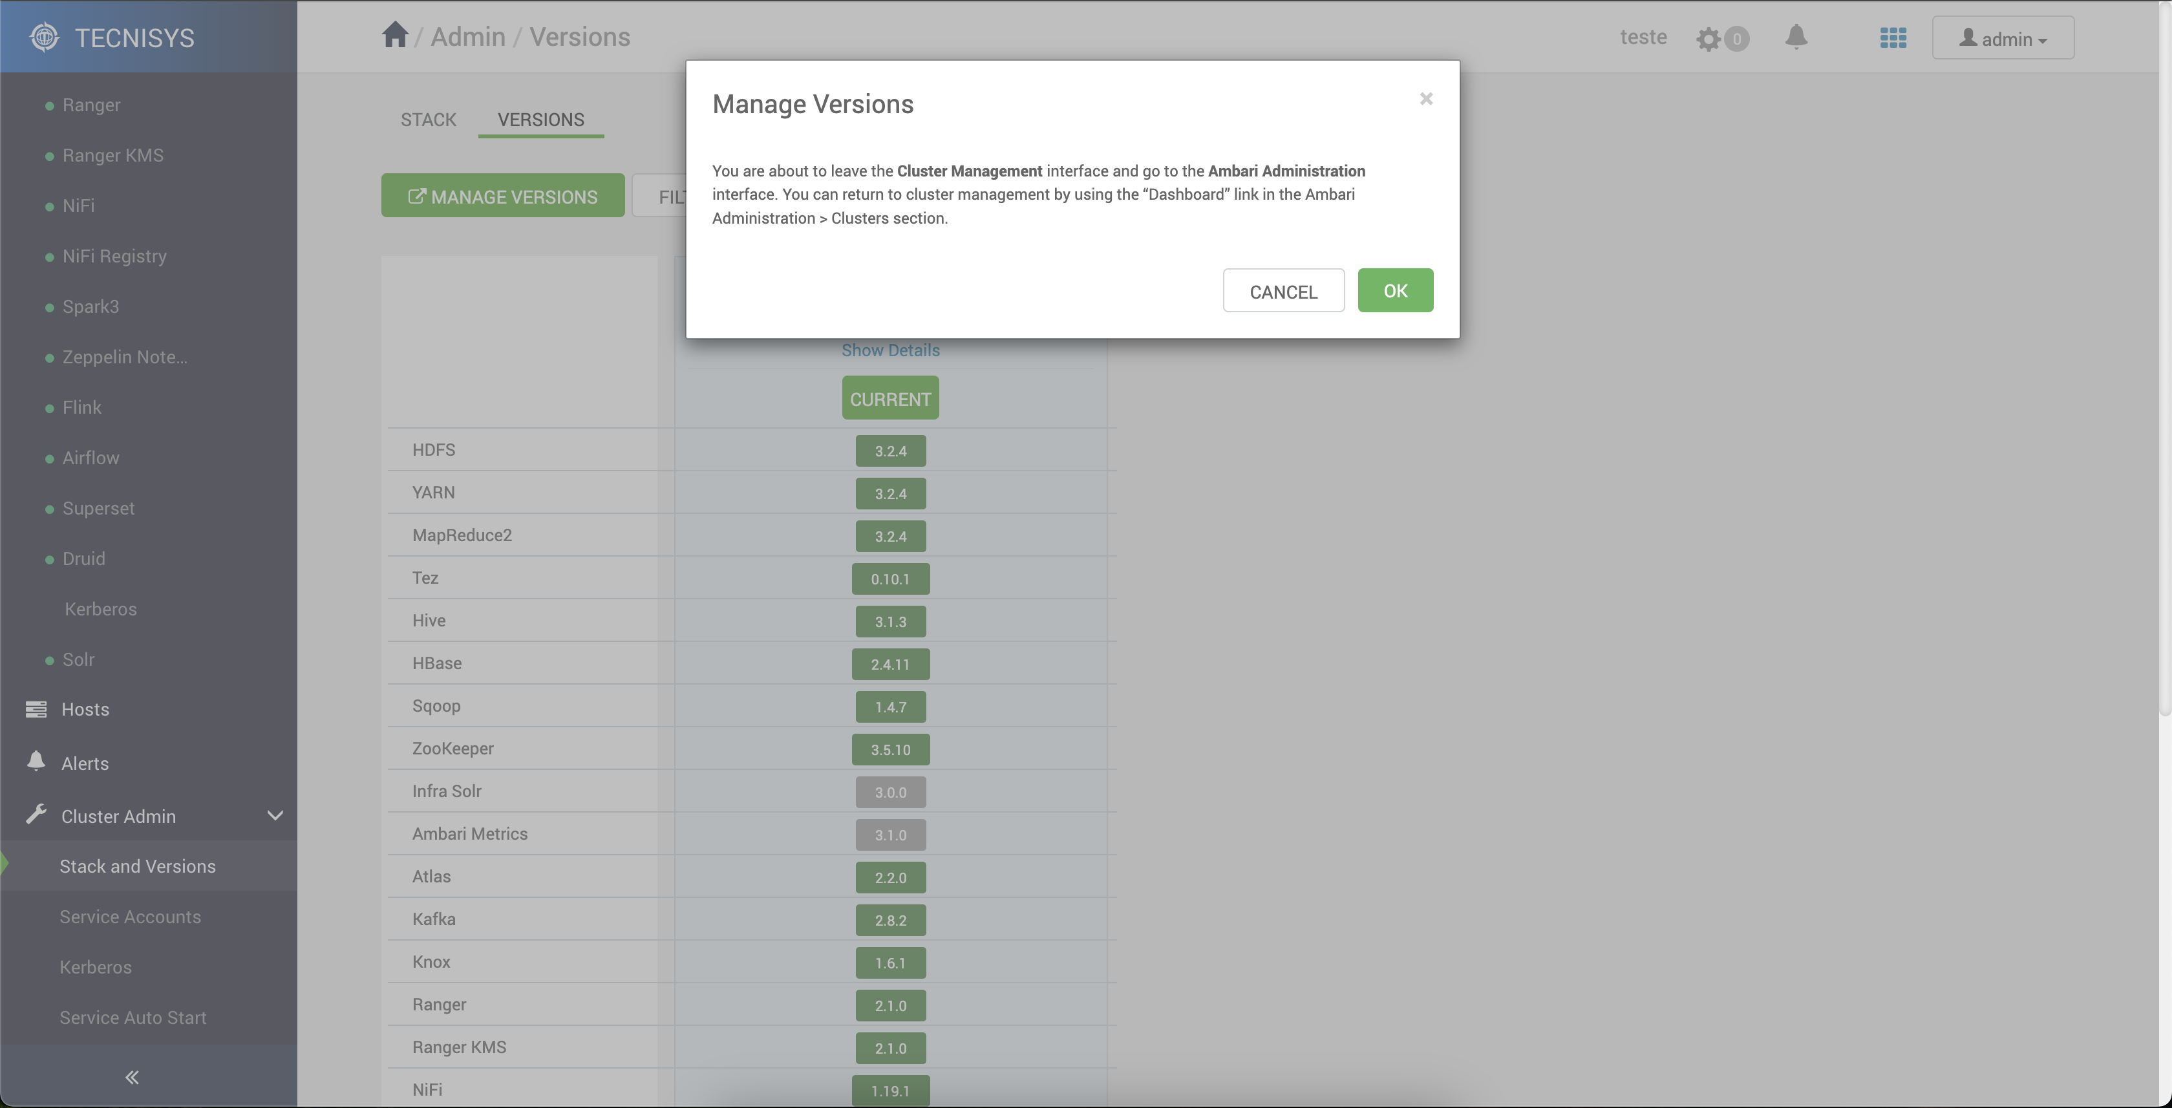This screenshot has width=2172, height=1108.
Task: Collapse the Cluster Admin chevron
Action: pyautogui.click(x=275, y=815)
